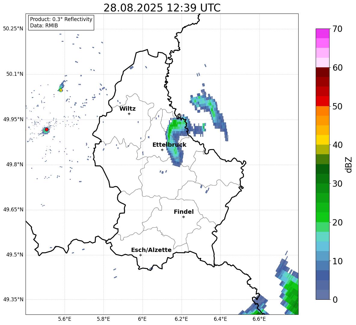Click the title '28.08.2025 12:39 UTC'

[162, 8]
